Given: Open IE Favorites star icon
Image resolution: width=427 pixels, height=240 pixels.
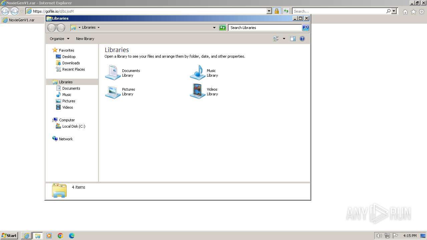Looking at the screenshot, I should [x=413, y=12].
